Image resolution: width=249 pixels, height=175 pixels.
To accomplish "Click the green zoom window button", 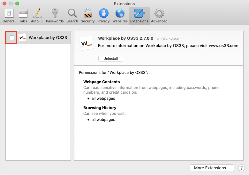I will click(x=17, y=4).
